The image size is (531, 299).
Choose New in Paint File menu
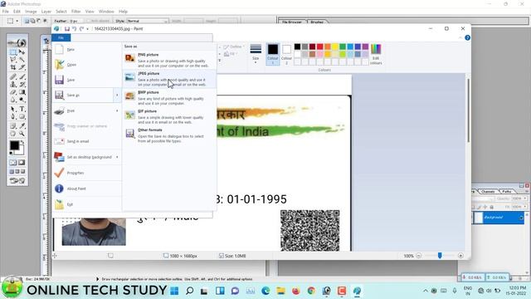87,50
